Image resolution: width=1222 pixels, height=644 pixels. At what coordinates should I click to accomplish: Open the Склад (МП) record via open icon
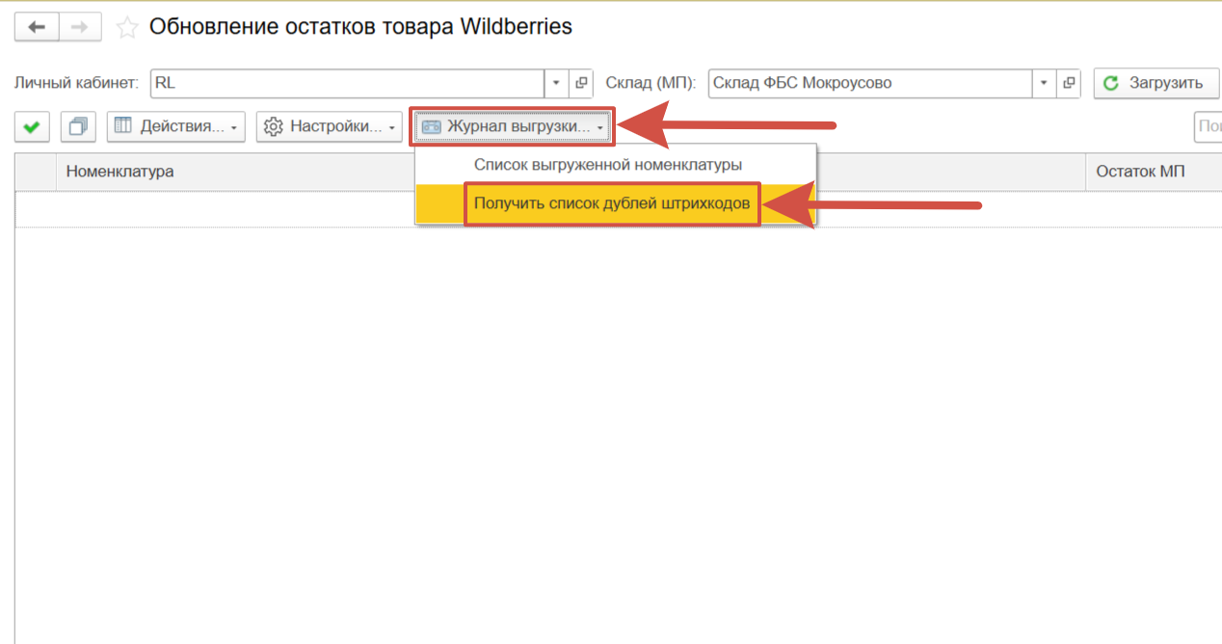click(x=1069, y=83)
